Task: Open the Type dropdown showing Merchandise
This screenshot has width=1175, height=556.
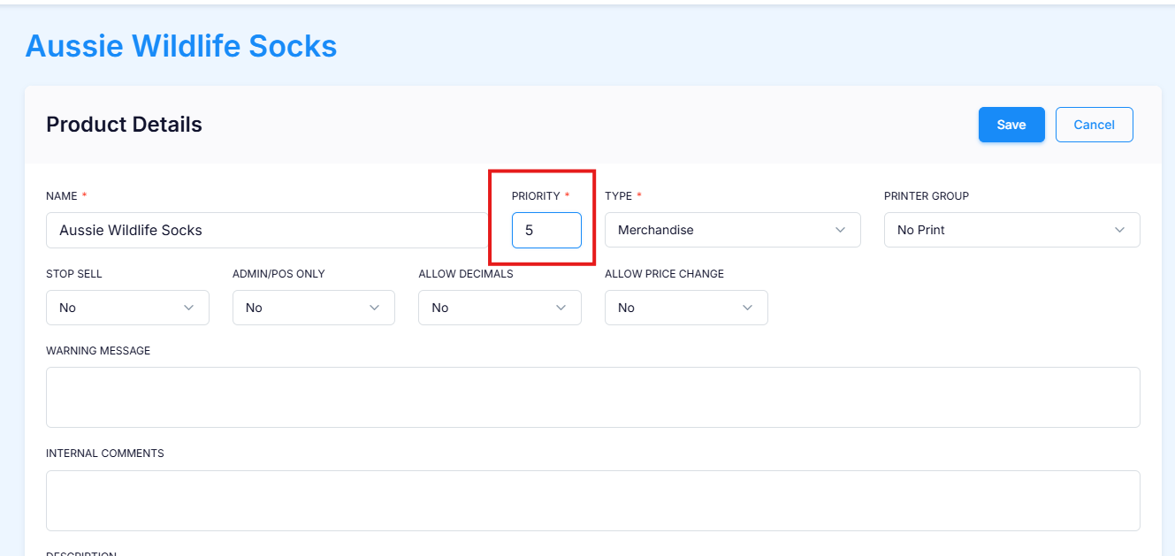Action: pyautogui.click(x=732, y=230)
